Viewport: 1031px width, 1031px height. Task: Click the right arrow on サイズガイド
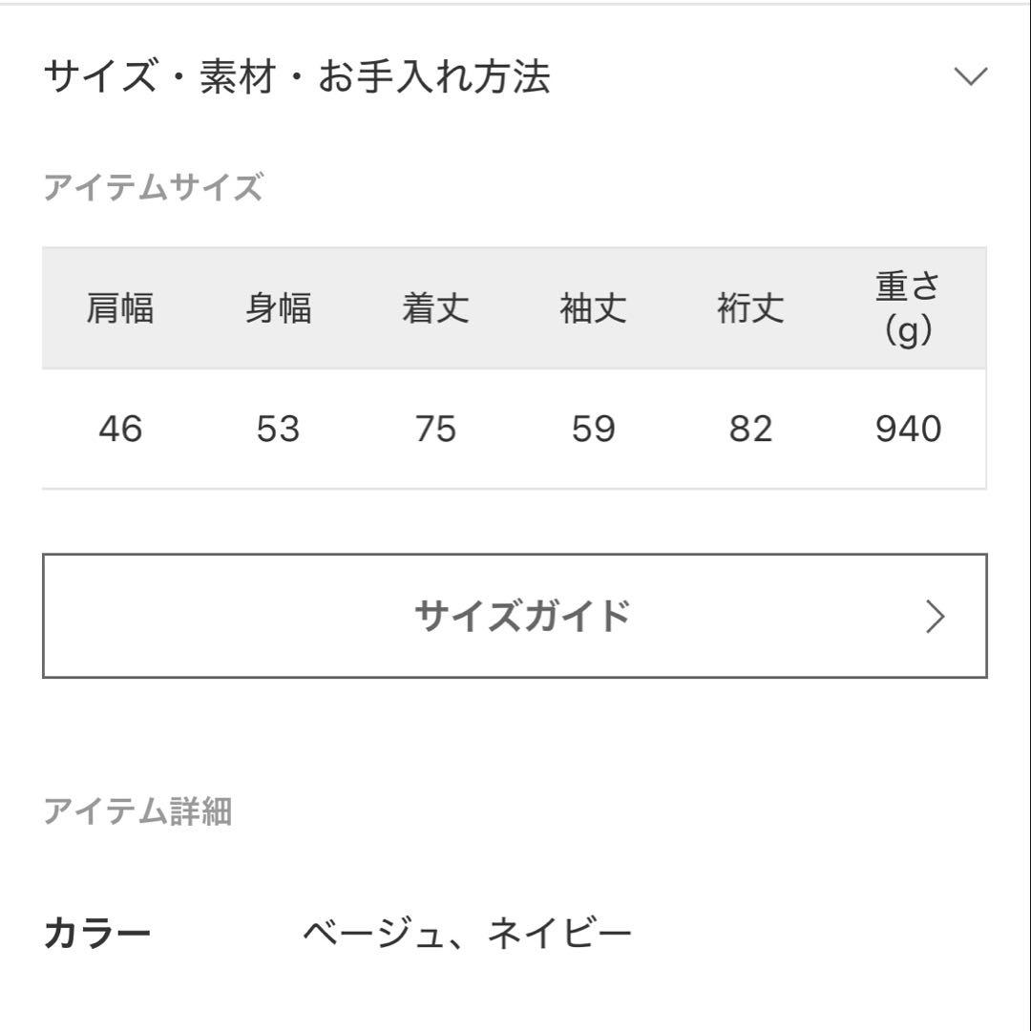coord(936,615)
